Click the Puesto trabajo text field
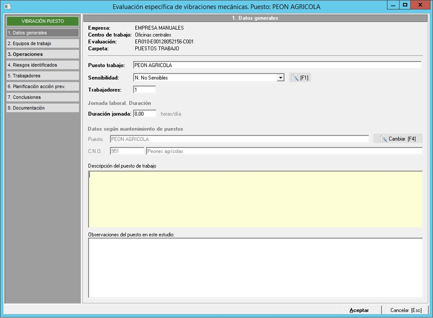This screenshot has height=318, width=433. tap(277, 65)
